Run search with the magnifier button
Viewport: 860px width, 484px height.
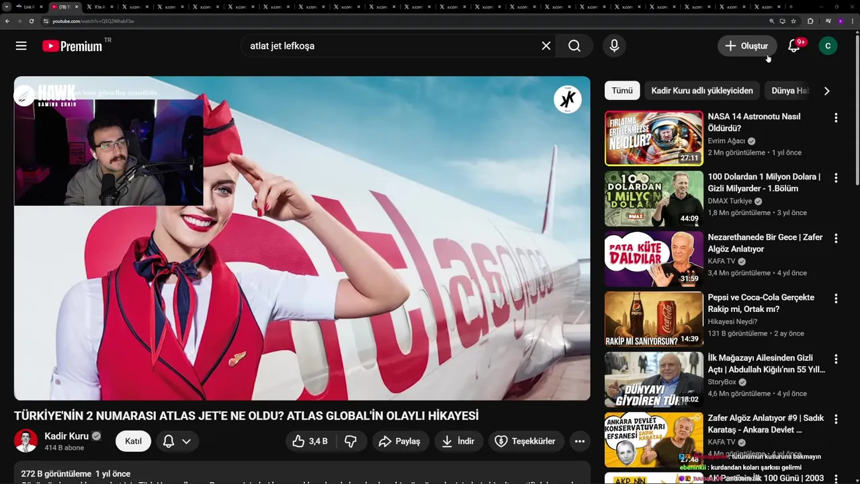(574, 46)
